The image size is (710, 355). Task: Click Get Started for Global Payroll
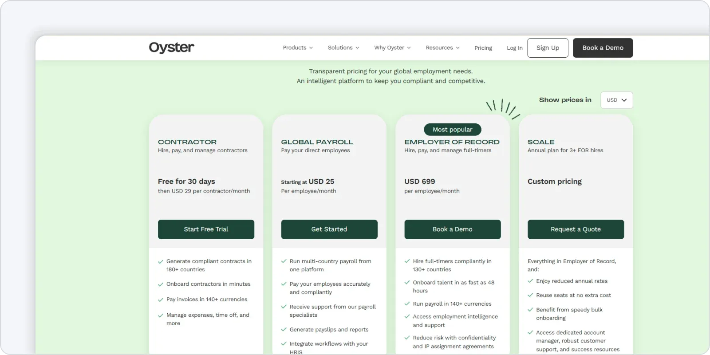point(329,229)
